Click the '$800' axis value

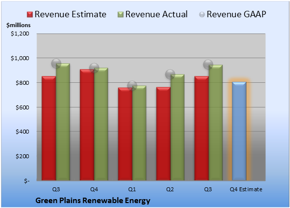22,83
